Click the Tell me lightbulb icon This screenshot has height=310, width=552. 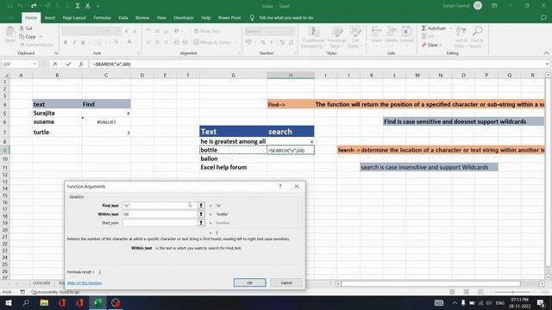[x=252, y=17]
